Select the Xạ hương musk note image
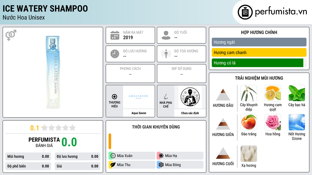Viewport: 312px width, 175px height. click(x=249, y=154)
